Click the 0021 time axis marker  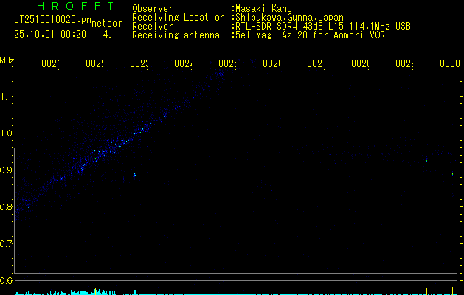click(50, 63)
